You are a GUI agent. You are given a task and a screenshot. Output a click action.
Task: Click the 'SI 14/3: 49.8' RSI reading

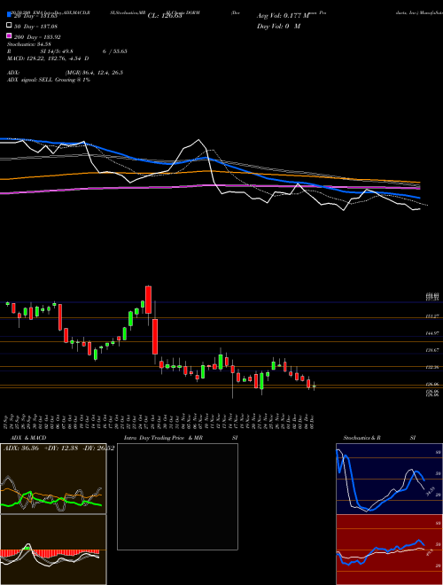[57, 51]
